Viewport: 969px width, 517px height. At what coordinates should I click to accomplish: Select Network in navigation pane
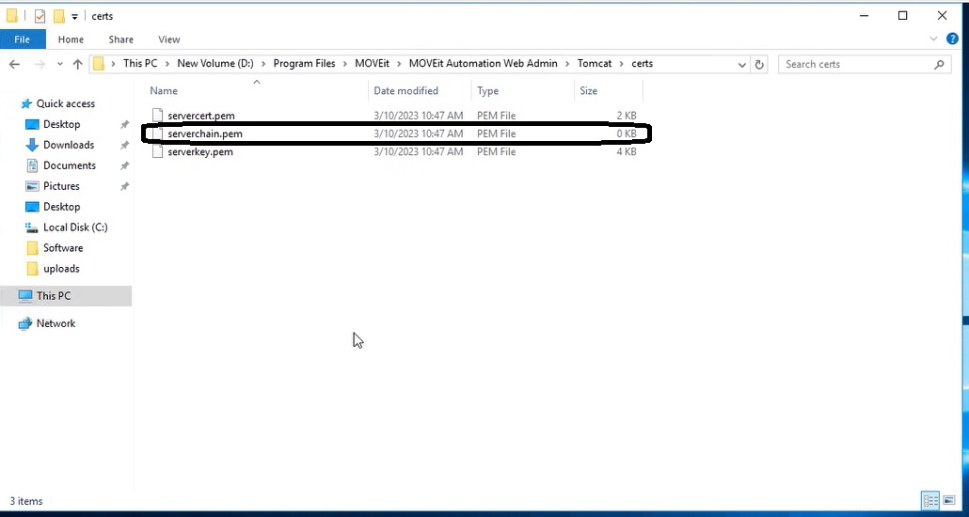[x=56, y=323]
